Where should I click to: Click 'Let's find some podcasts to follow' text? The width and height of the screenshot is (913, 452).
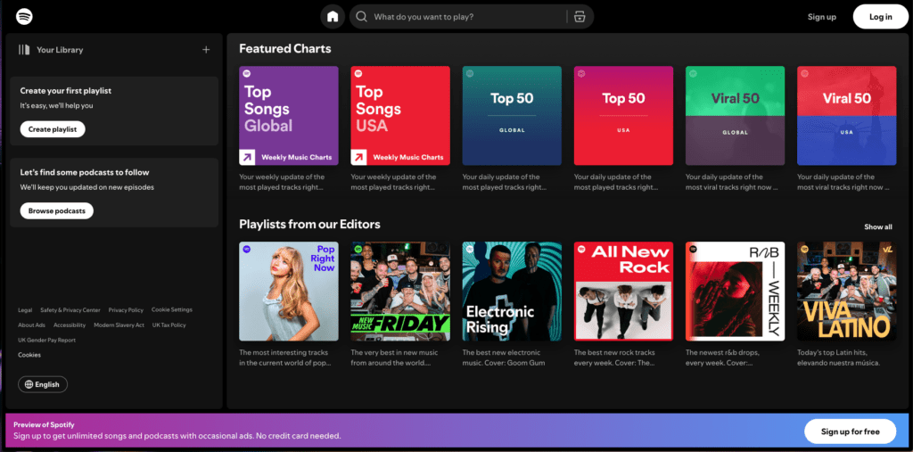click(x=85, y=172)
